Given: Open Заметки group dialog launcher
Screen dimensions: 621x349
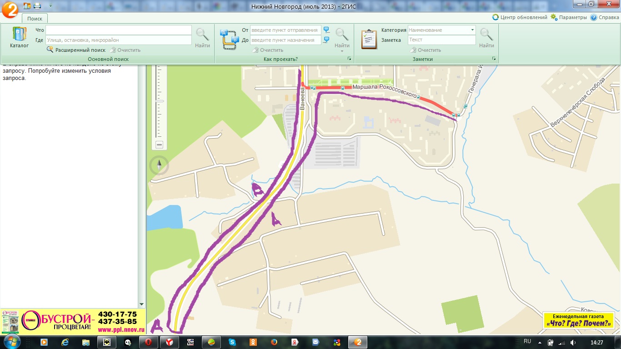Looking at the screenshot, I should tap(494, 59).
